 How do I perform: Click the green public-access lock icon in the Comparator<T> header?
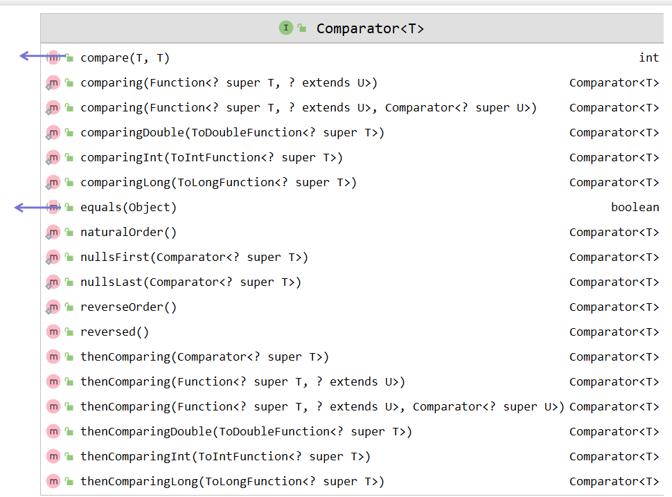[x=302, y=28]
